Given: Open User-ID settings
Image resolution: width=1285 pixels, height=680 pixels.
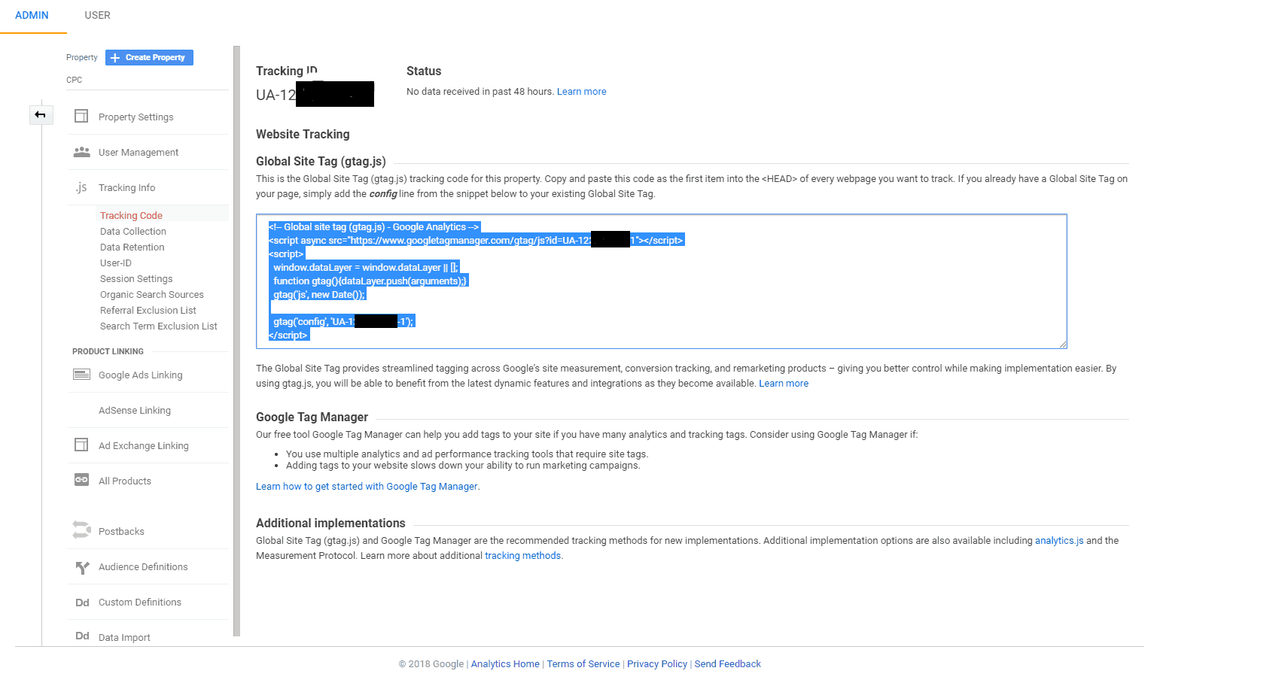Looking at the screenshot, I should pos(116,263).
